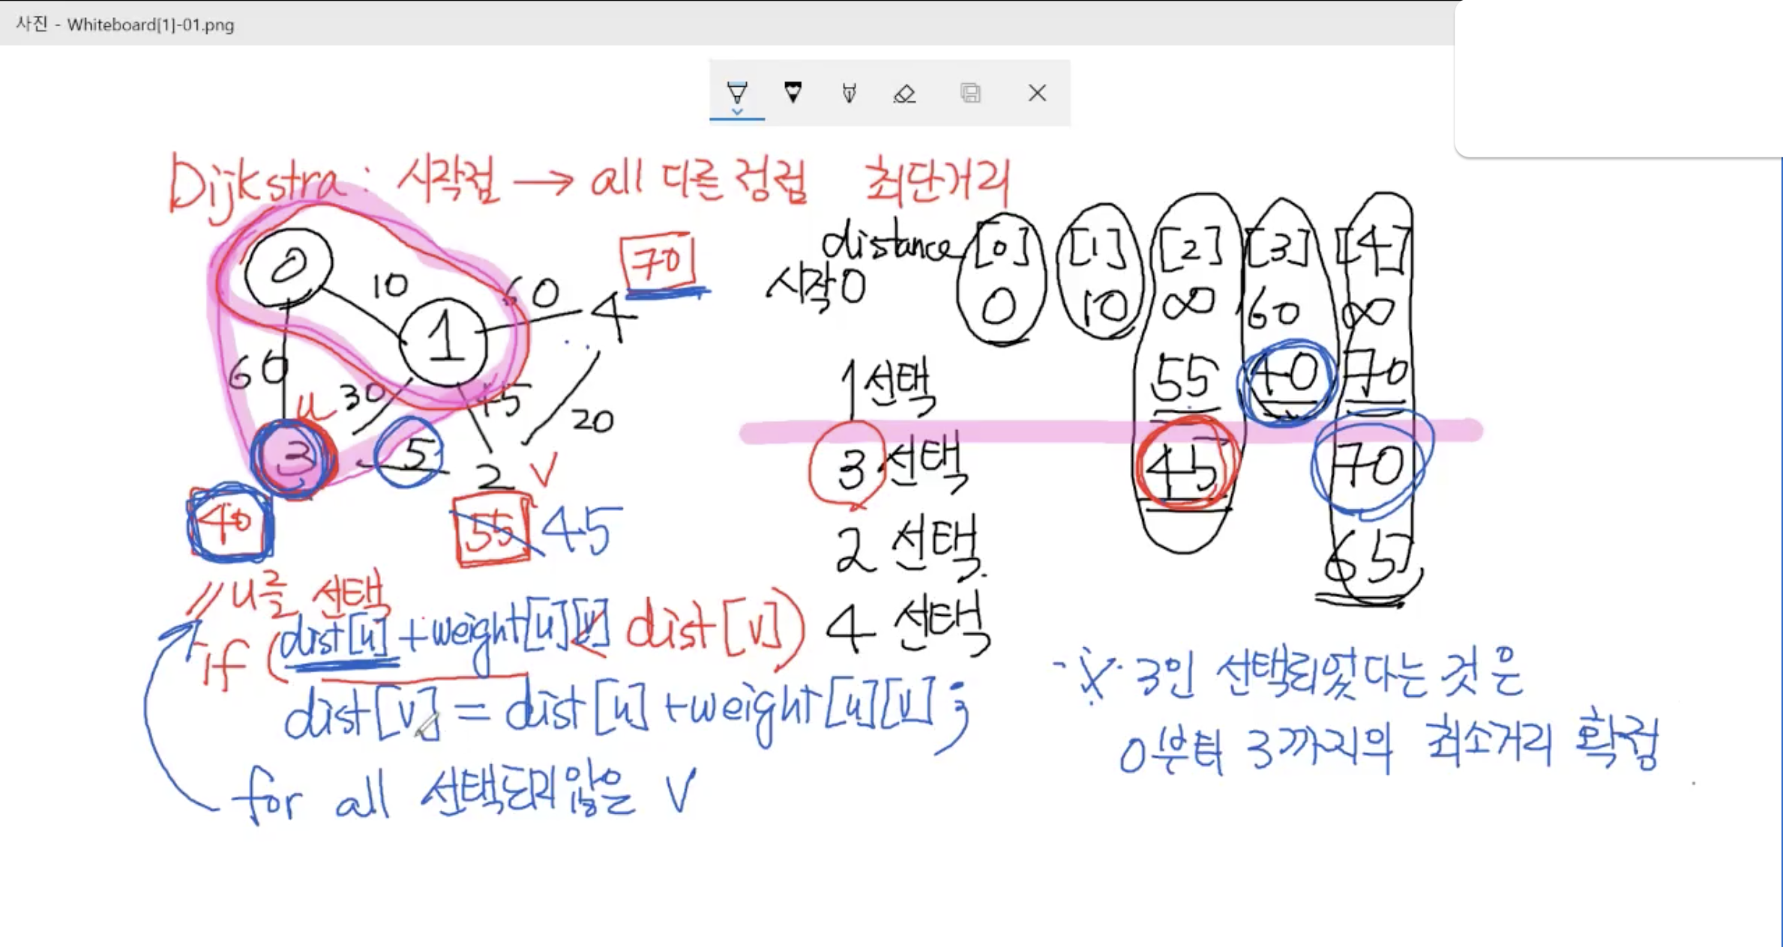This screenshot has height=947, width=1783.
Task: Click graph node 0 circle
Action: click(x=289, y=267)
